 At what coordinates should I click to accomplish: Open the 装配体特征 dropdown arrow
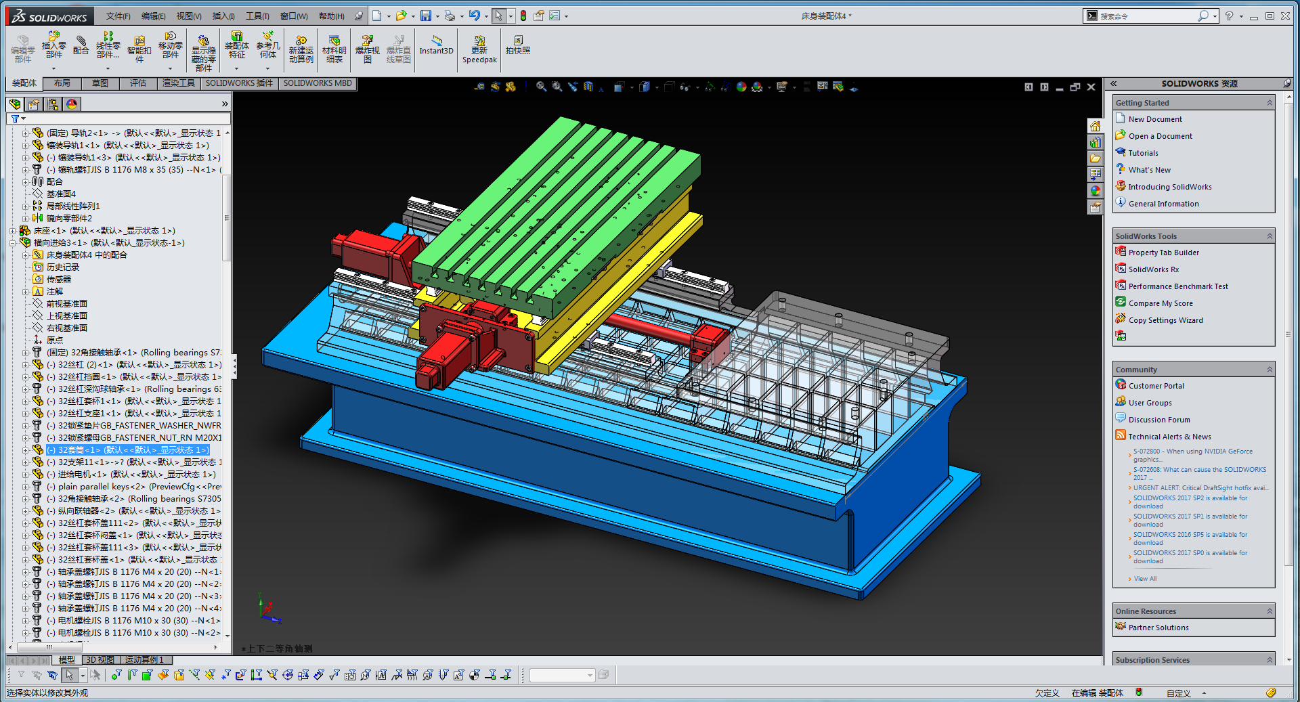(237, 68)
